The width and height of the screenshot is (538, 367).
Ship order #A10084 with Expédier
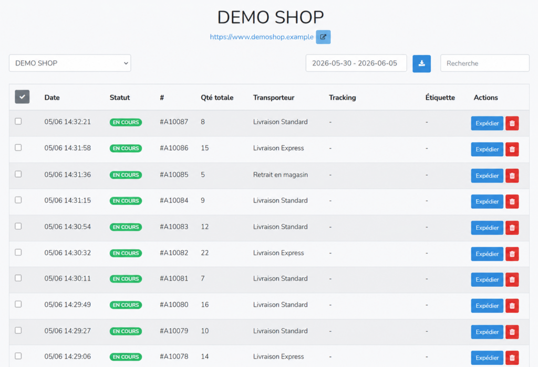(x=487, y=202)
